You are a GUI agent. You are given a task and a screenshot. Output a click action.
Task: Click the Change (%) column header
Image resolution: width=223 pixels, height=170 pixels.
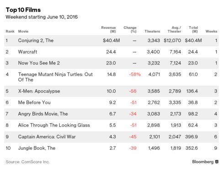click(130, 29)
